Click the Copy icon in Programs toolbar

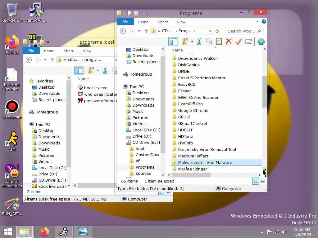click(x=209, y=42)
